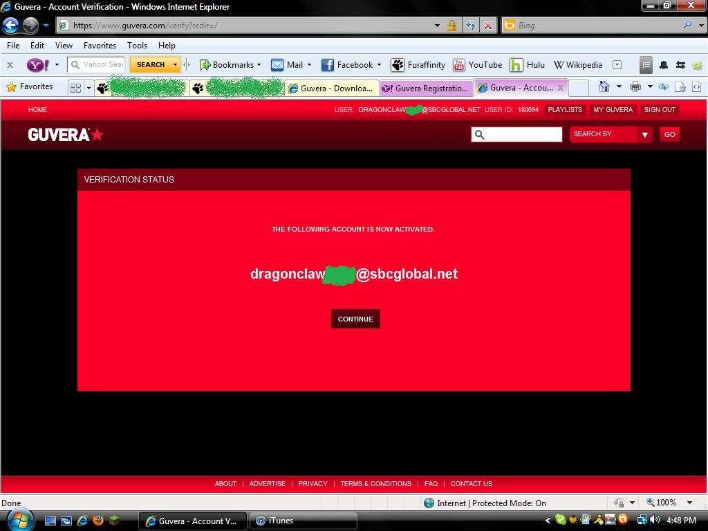Open the PRIVACY footer link
The width and height of the screenshot is (708, 531).
[313, 483]
